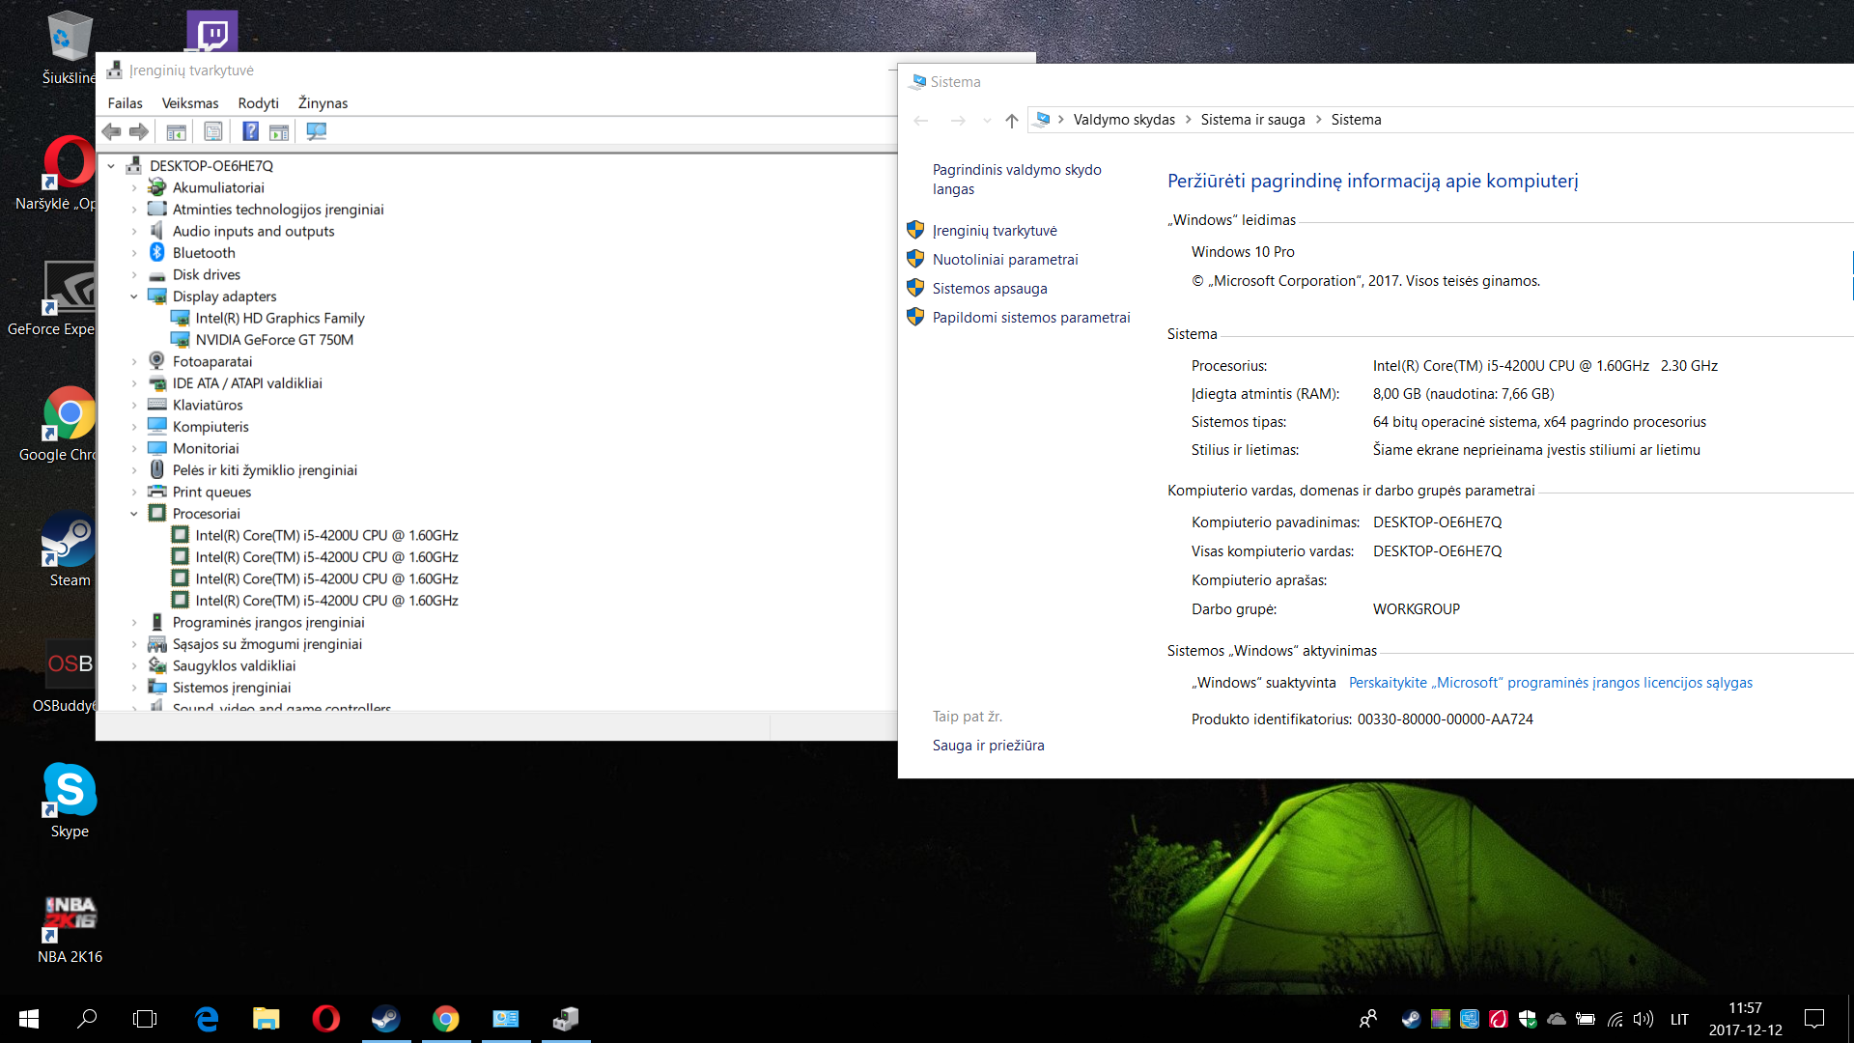The height and width of the screenshot is (1043, 1854).
Task: Open Microsoft license terms link
Action: 1551,683
